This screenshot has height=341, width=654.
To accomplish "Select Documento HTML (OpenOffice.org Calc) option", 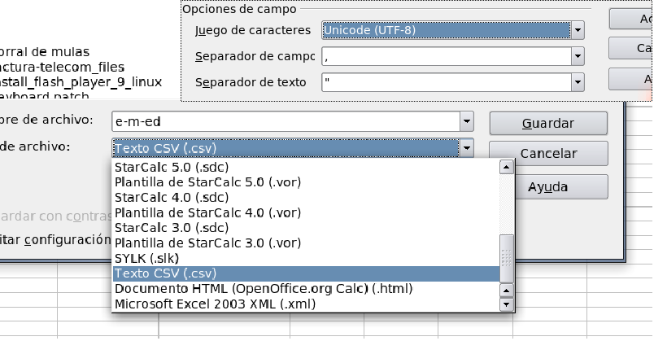I will 264,289.
